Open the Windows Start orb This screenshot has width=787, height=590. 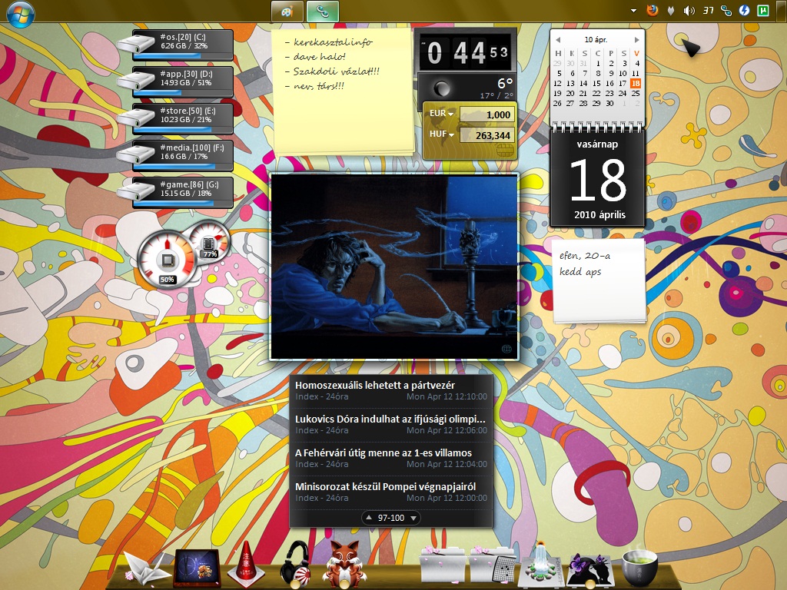coord(21,13)
